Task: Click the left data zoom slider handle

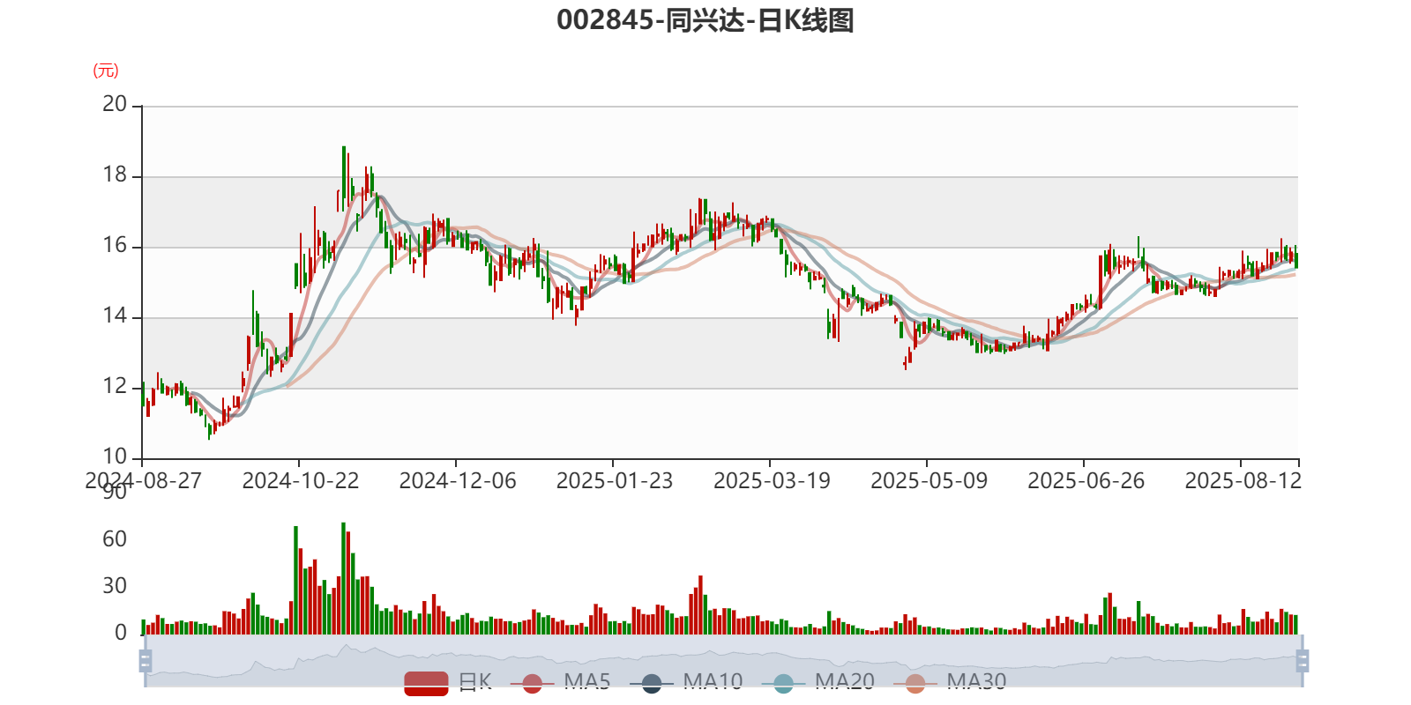Action: pos(146,661)
